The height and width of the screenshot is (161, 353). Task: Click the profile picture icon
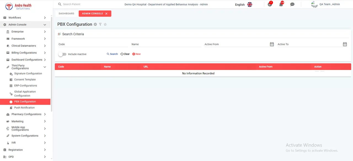pyautogui.click(x=314, y=4)
